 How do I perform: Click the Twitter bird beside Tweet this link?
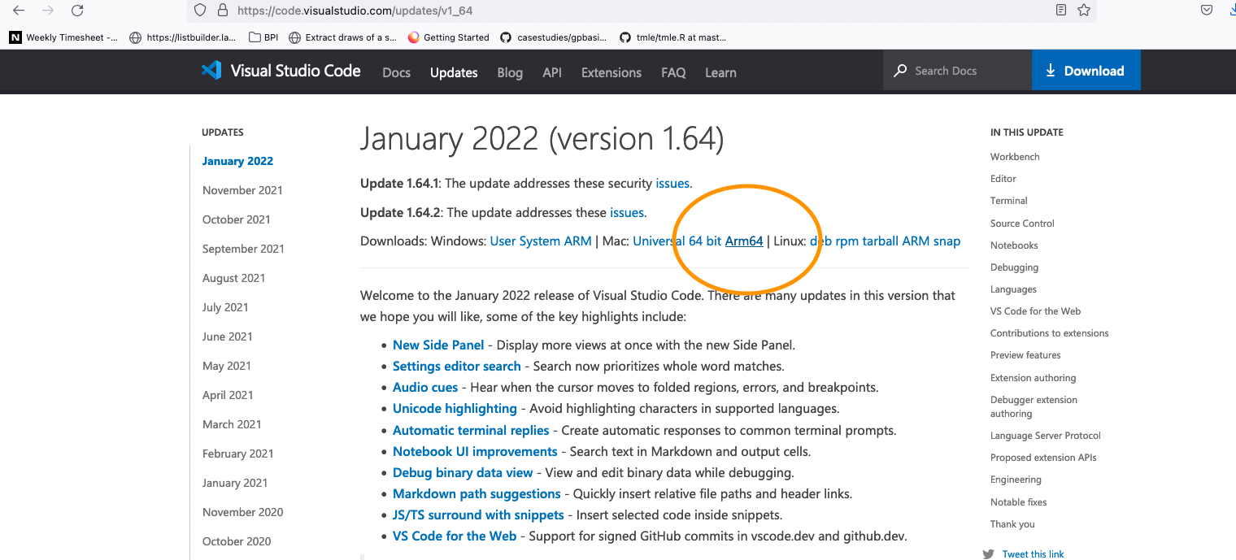[x=989, y=553]
